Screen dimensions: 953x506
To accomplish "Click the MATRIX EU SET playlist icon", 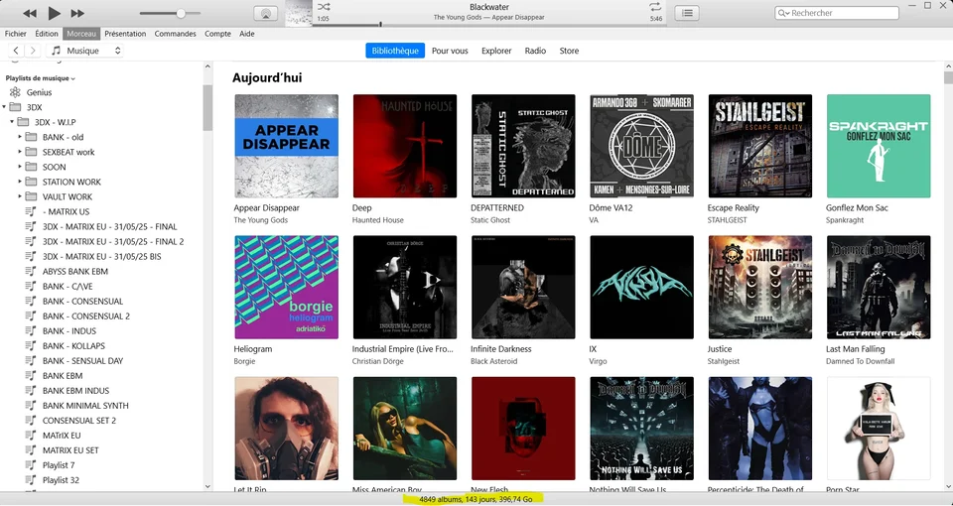I will pos(31,449).
